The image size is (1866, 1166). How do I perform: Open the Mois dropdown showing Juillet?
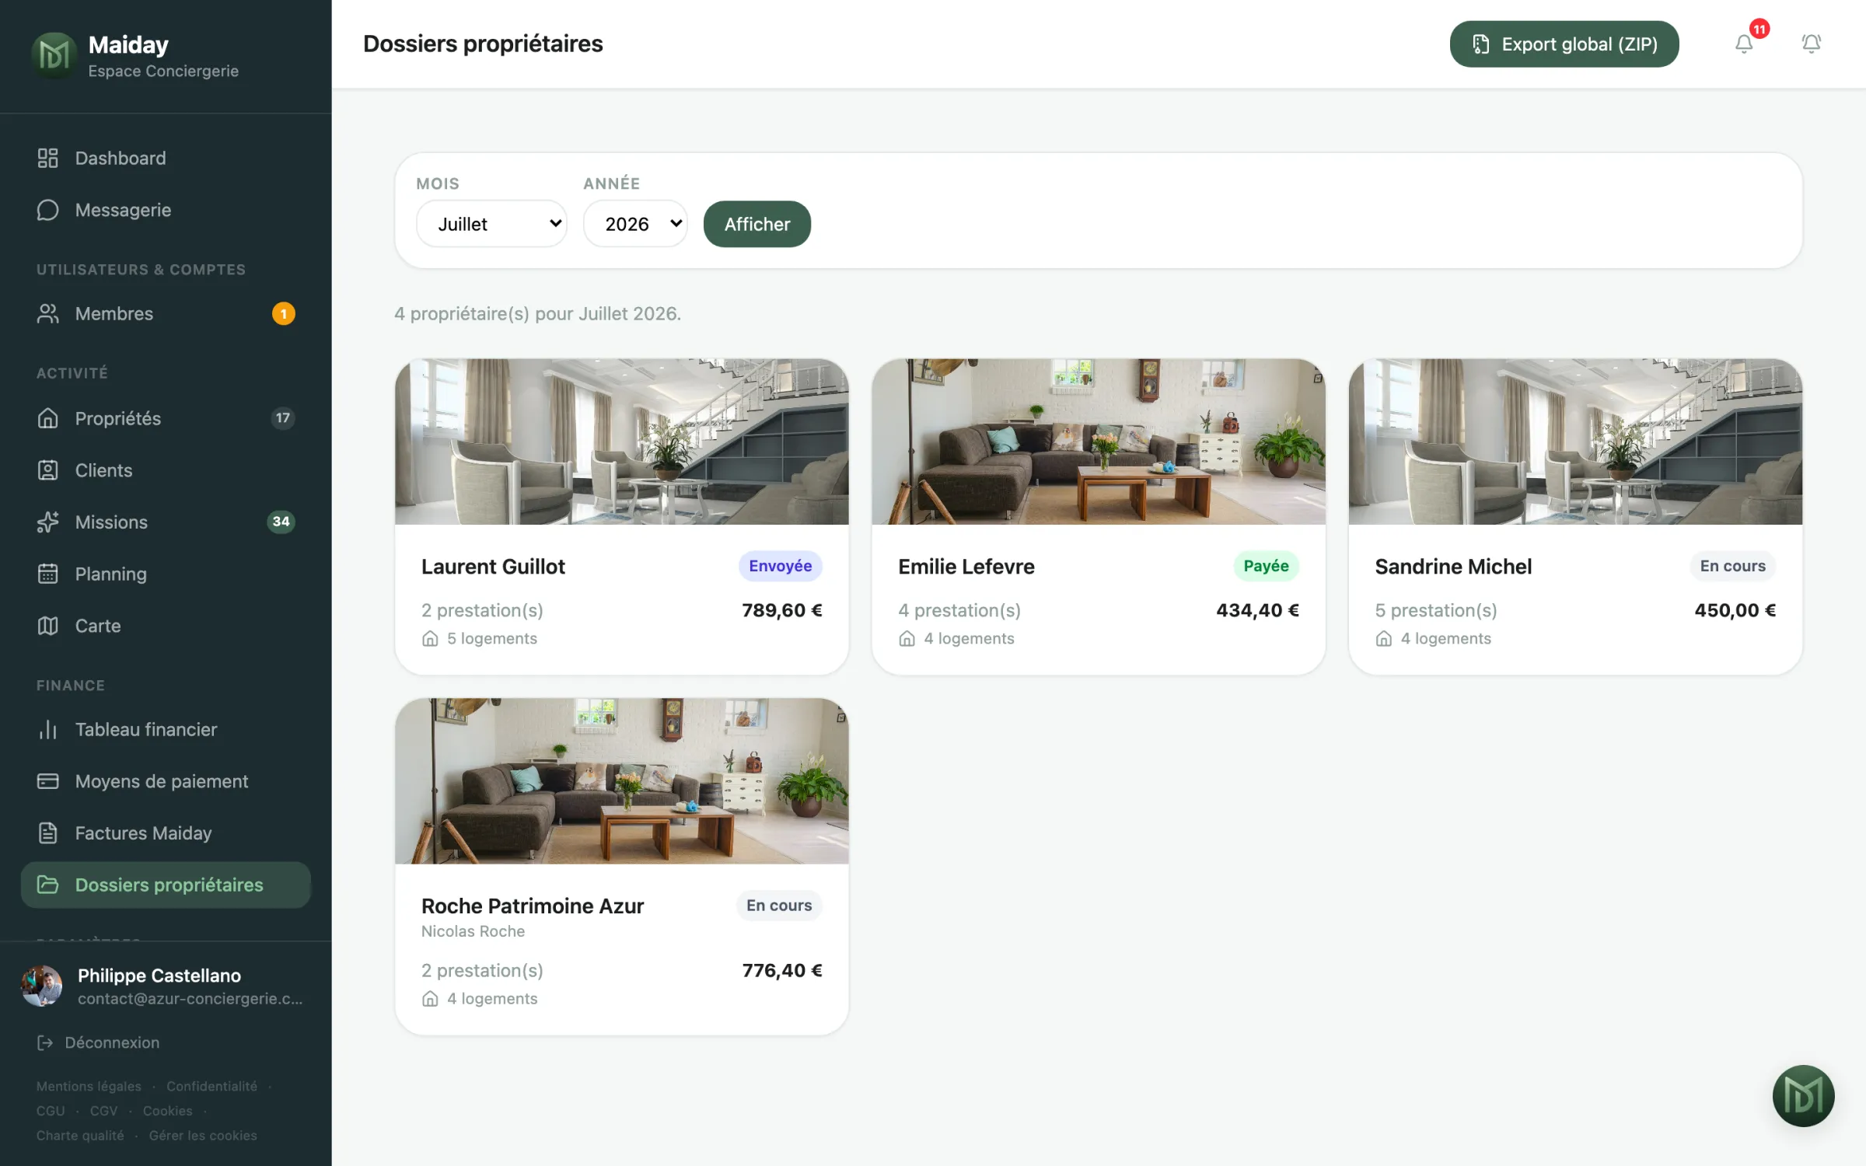pos(491,224)
